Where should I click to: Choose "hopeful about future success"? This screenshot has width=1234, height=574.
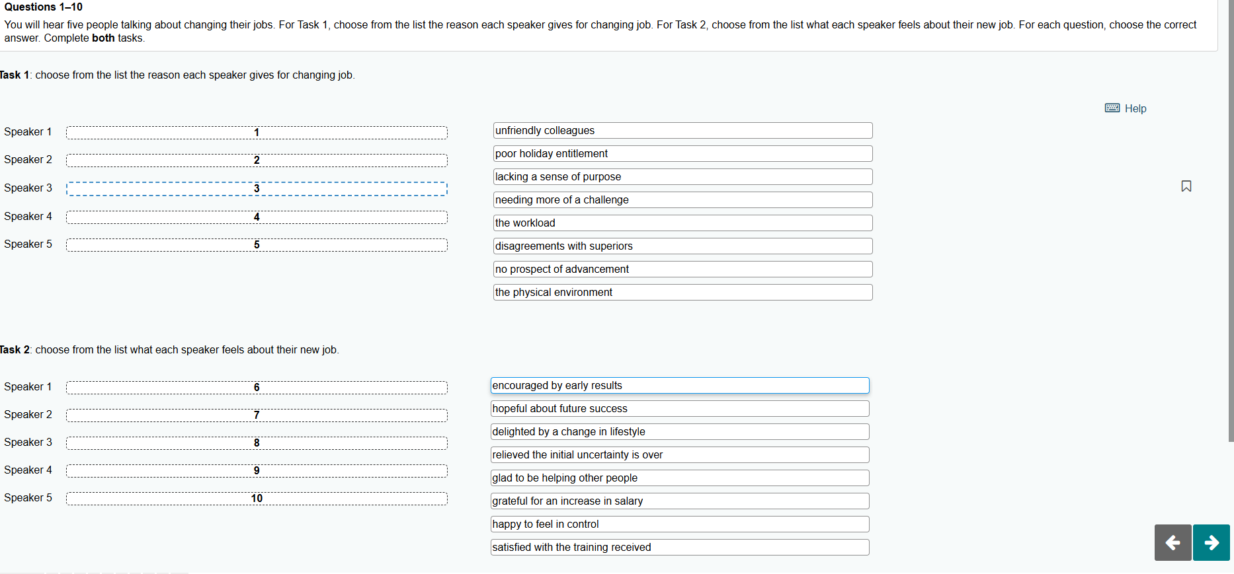point(679,408)
